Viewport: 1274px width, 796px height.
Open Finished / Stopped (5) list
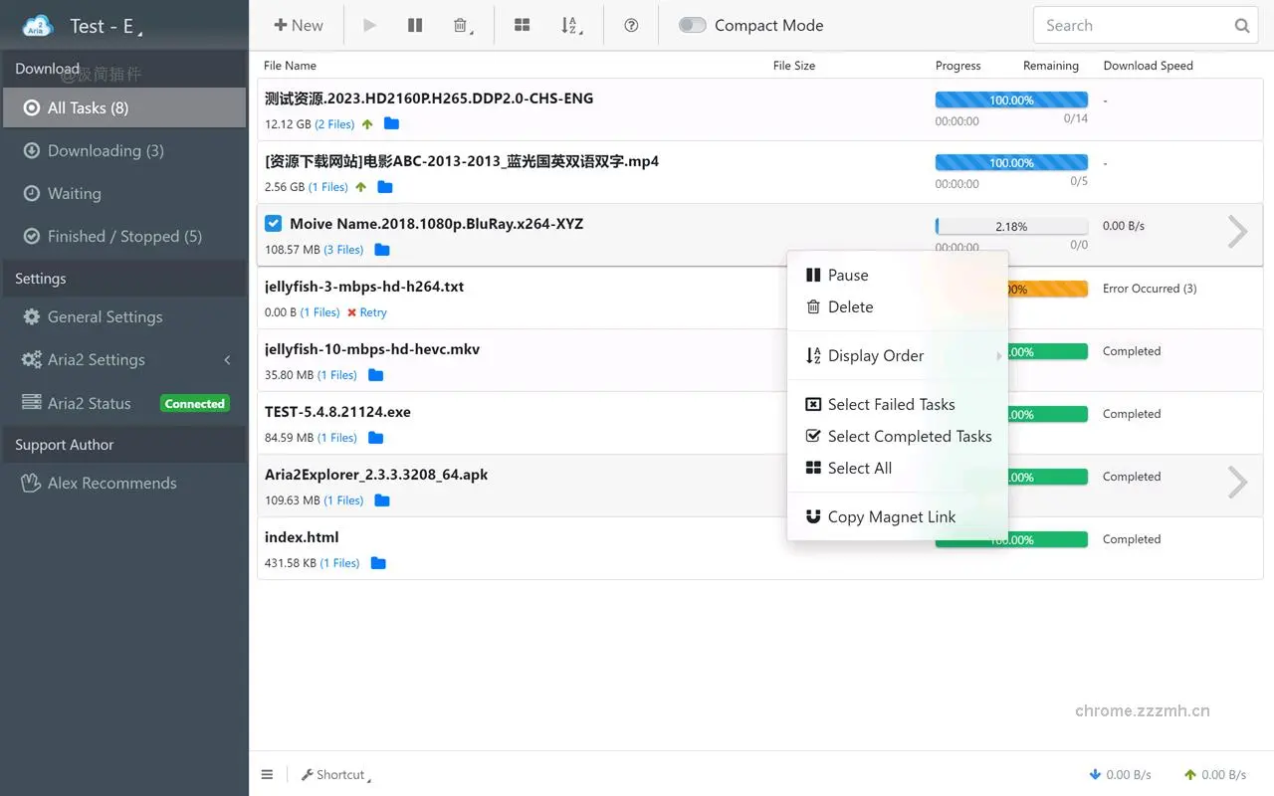coord(123,236)
